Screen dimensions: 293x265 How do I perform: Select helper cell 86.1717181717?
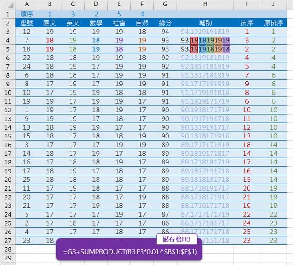(205, 223)
